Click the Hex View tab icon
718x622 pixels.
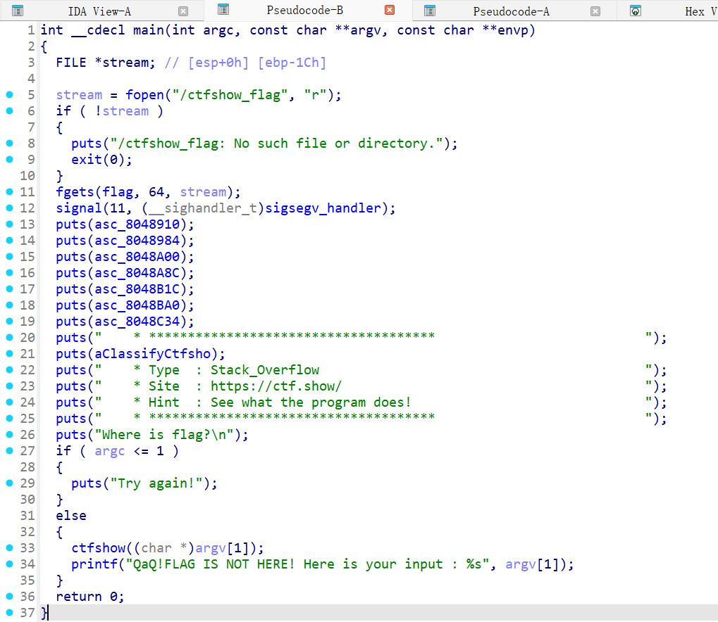tap(636, 11)
